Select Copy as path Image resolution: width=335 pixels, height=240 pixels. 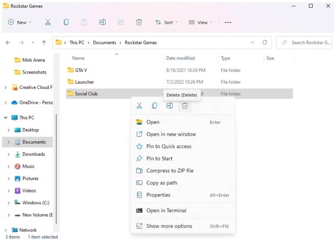pos(183,183)
